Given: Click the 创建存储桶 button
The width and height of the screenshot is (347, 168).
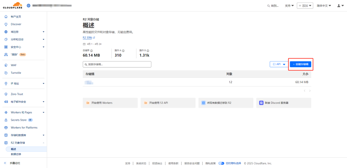Looking at the screenshot, I should click(x=300, y=64).
